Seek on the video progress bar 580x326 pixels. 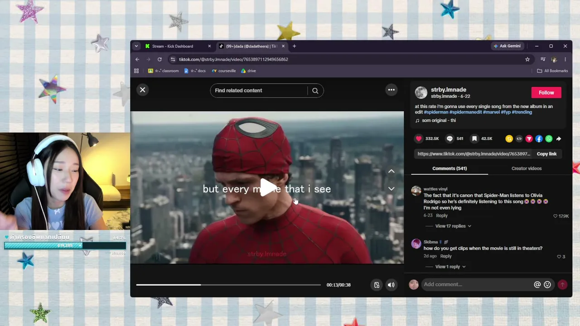pos(228,285)
